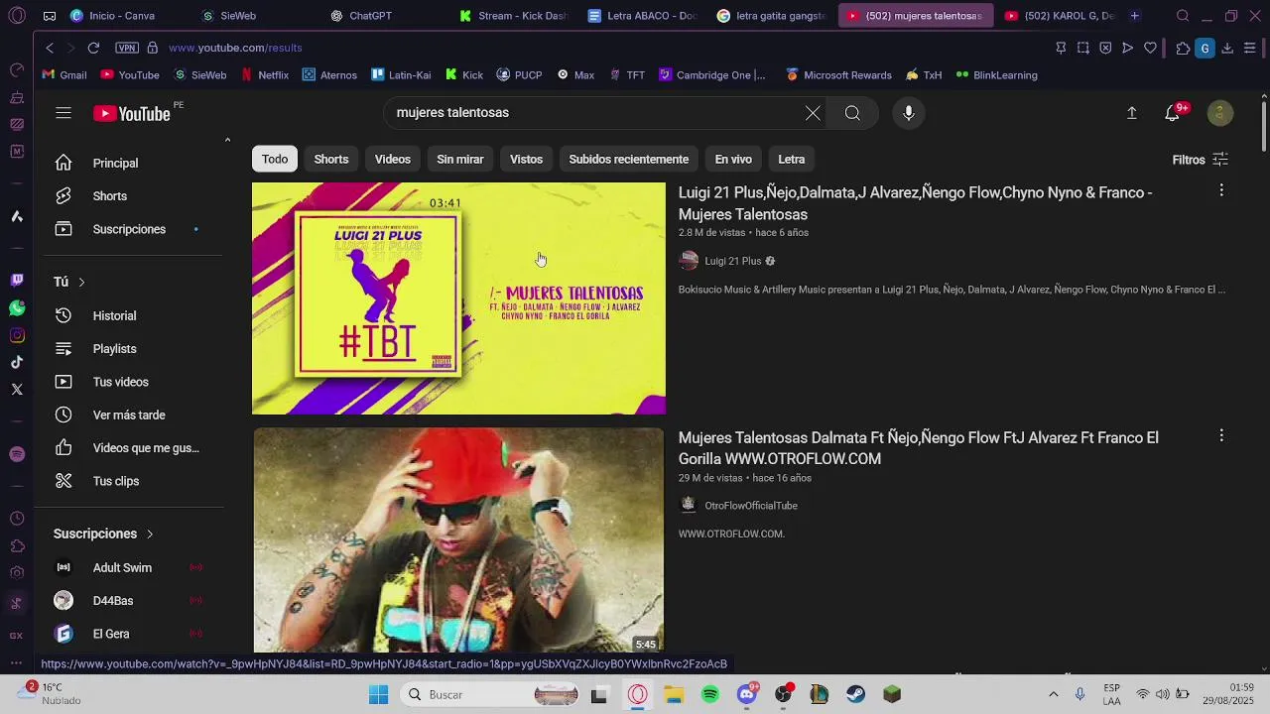1270x714 pixels.
Task: Open the browser player icon in address bar
Action: pyautogui.click(x=1128, y=48)
